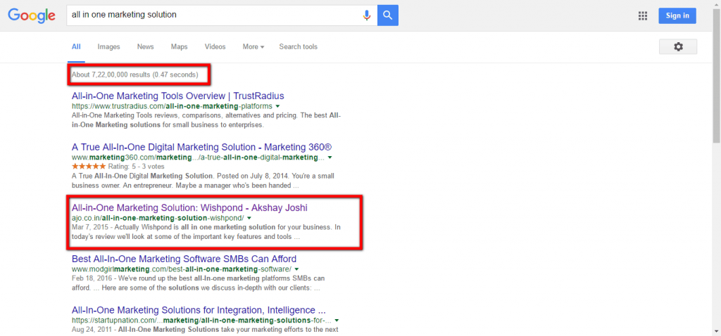Image resolution: width=721 pixels, height=336 pixels.
Task: Expand the modgirlmarketing URL dropdown arrow
Action: 296,269
